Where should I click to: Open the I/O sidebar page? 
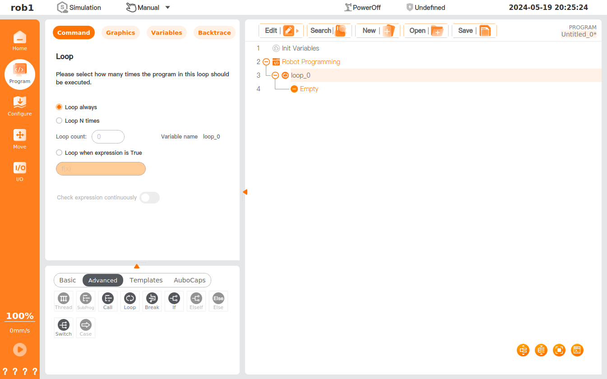[x=19, y=171]
